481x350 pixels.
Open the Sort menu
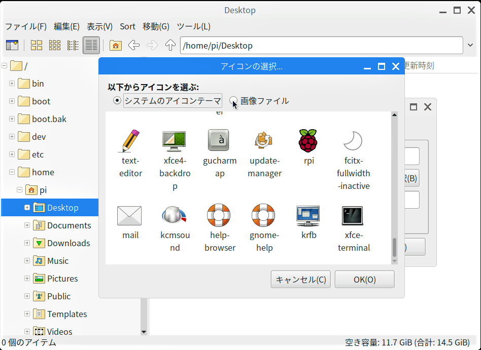point(127,26)
